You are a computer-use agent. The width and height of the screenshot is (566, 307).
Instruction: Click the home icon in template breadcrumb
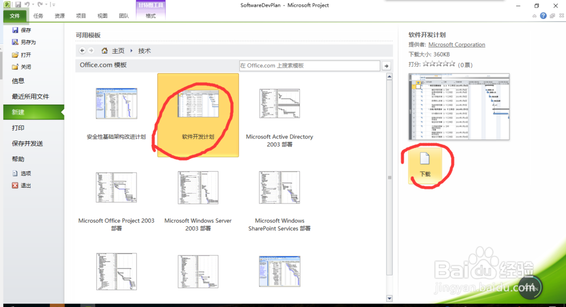coord(104,50)
